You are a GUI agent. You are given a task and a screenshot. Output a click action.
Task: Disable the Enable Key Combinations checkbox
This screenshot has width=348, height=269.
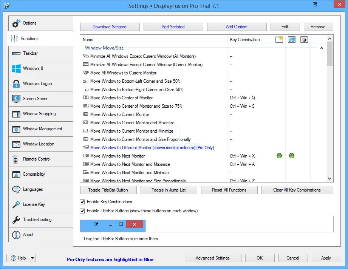(x=82, y=202)
